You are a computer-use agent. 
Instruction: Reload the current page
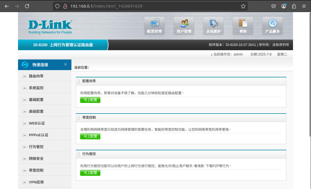pyautogui.click(x=27, y=6)
